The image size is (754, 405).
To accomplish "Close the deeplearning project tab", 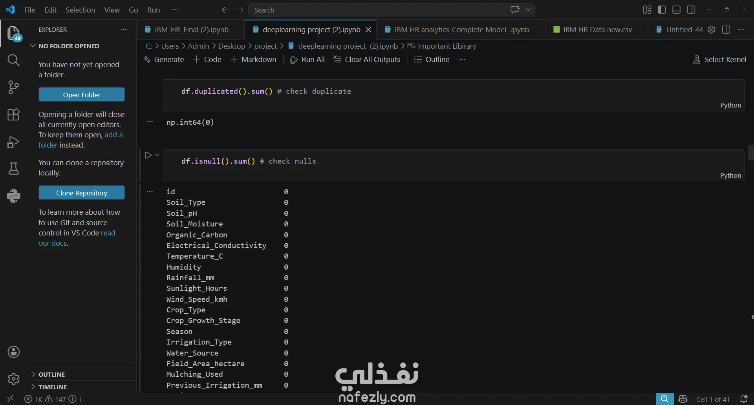I will tap(368, 29).
